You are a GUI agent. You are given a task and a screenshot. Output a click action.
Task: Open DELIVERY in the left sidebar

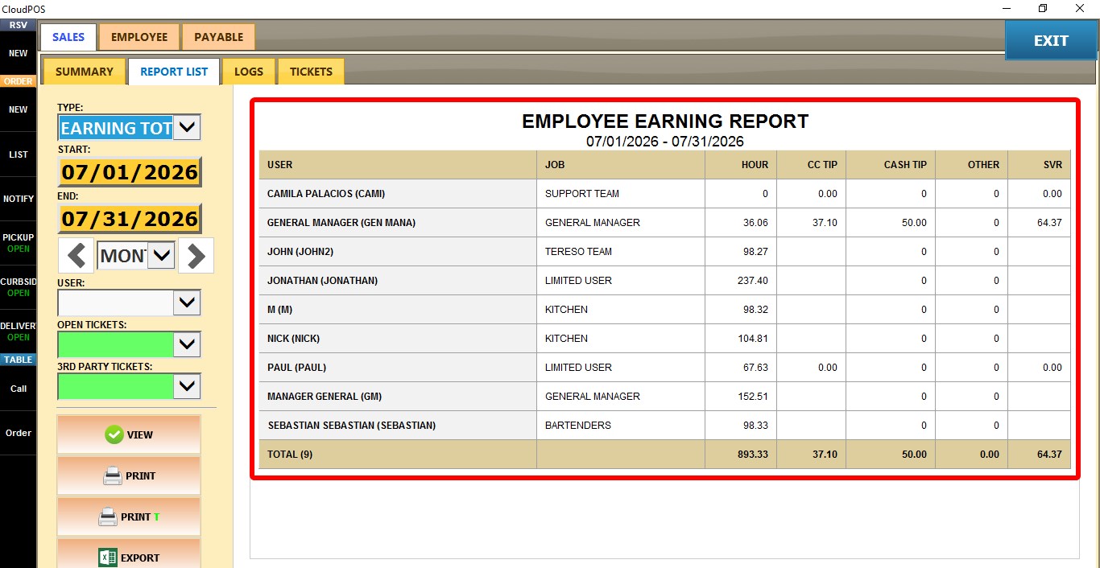(x=18, y=331)
